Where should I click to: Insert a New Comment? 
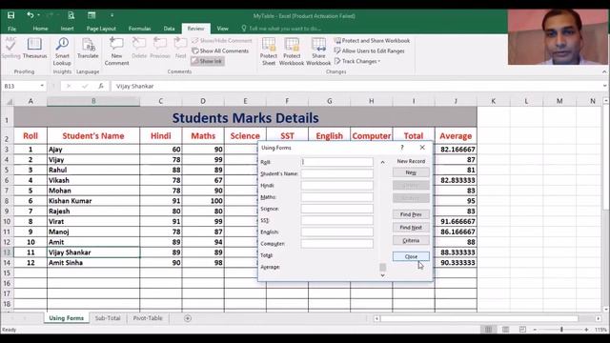tap(116, 51)
